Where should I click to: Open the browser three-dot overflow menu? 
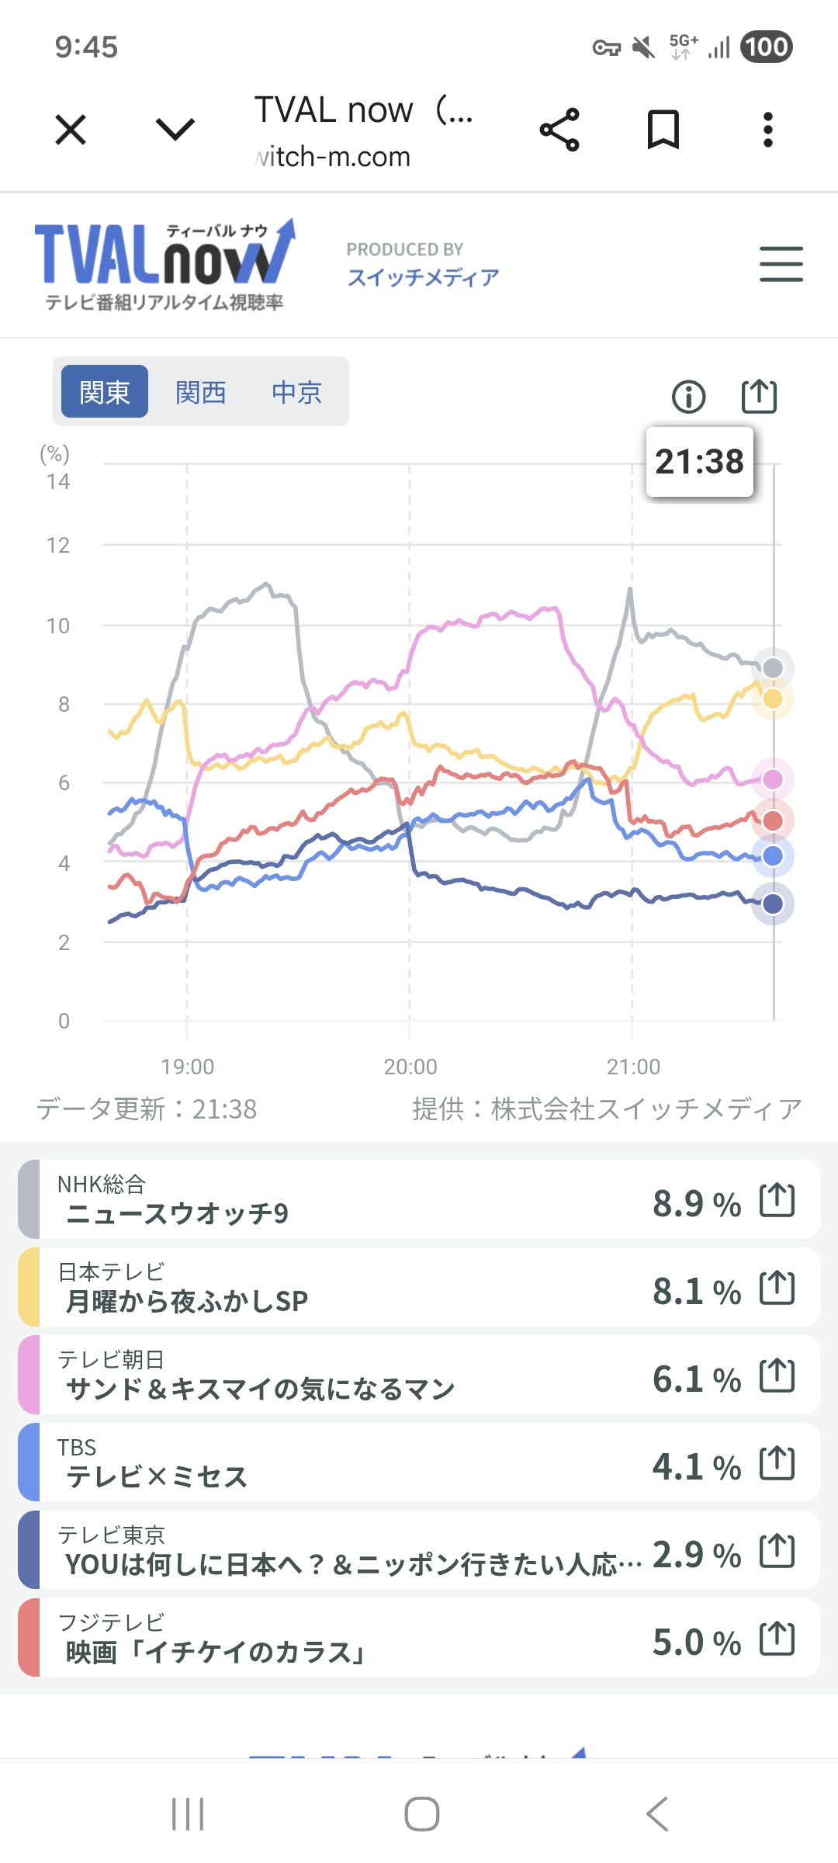pyautogui.click(x=767, y=130)
